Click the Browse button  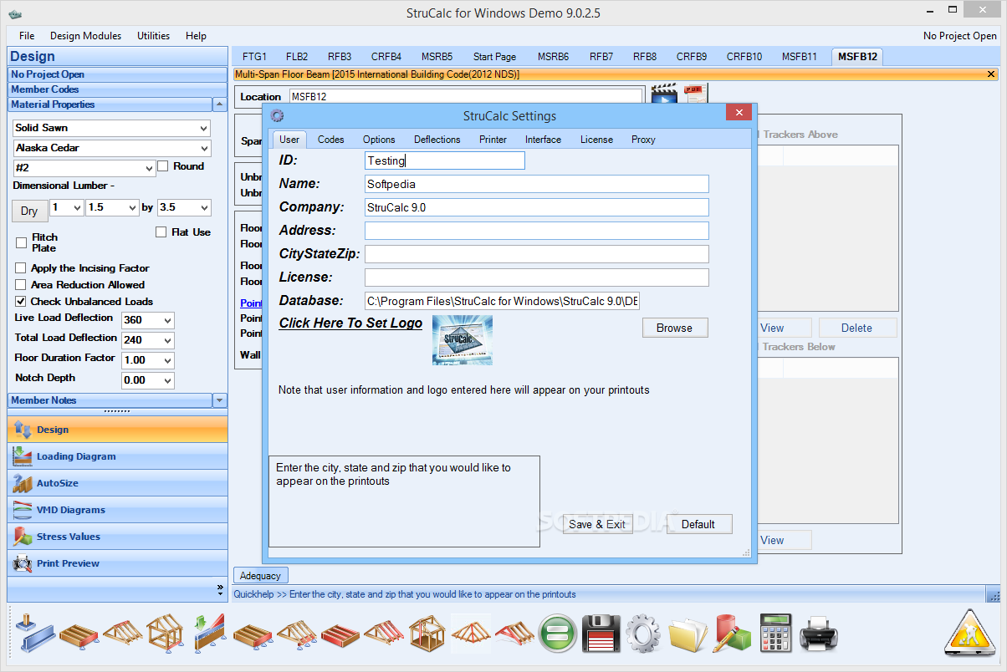point(674,328)
